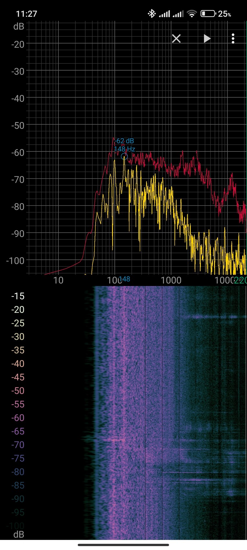This screenshot has width=247, height=550.
Task: Tap the home gesture bar at bottom
Action: [x=123, y=545]
